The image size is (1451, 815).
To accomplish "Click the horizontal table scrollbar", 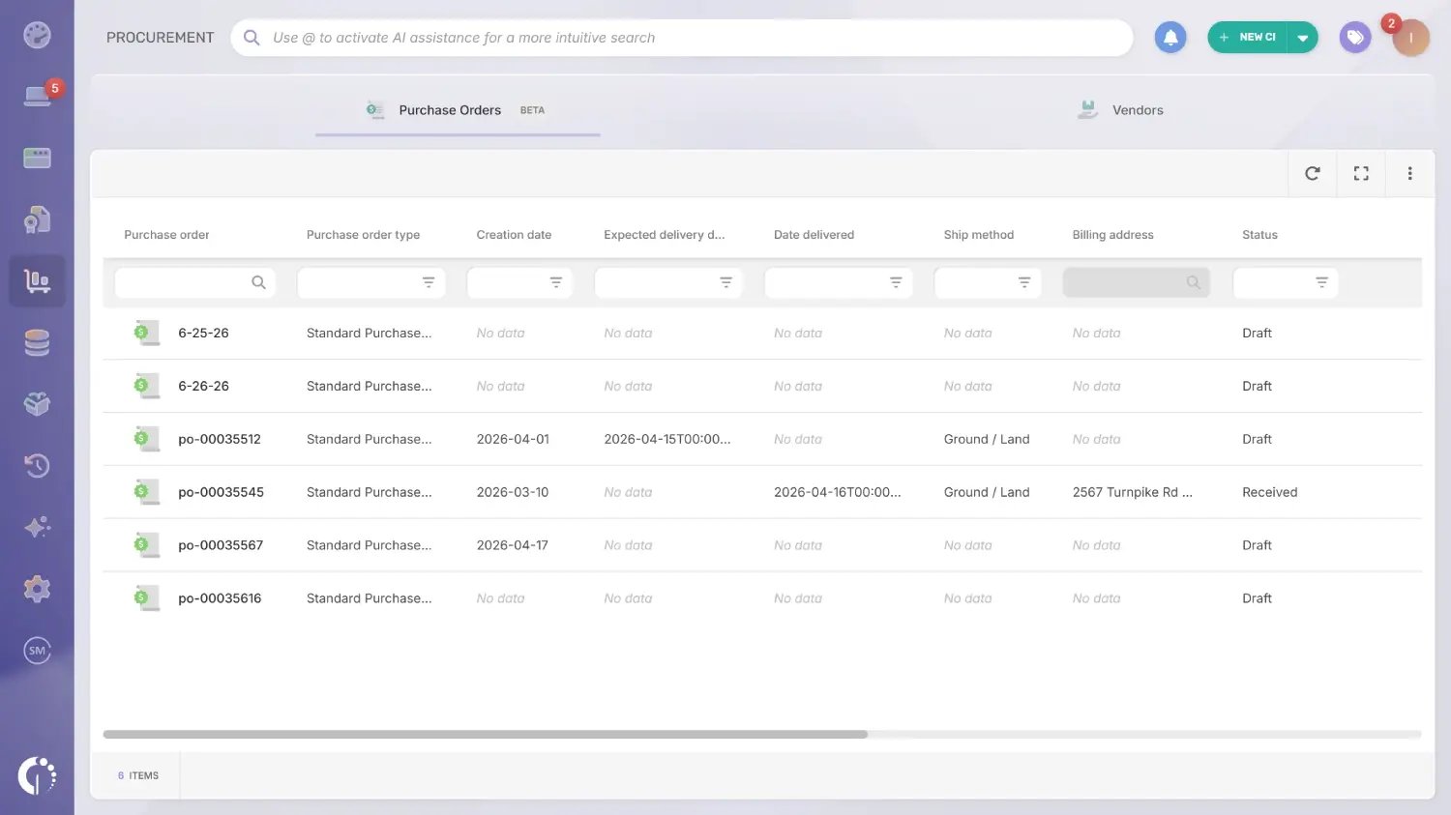I will pyautogui.click(x=486, y=735).
